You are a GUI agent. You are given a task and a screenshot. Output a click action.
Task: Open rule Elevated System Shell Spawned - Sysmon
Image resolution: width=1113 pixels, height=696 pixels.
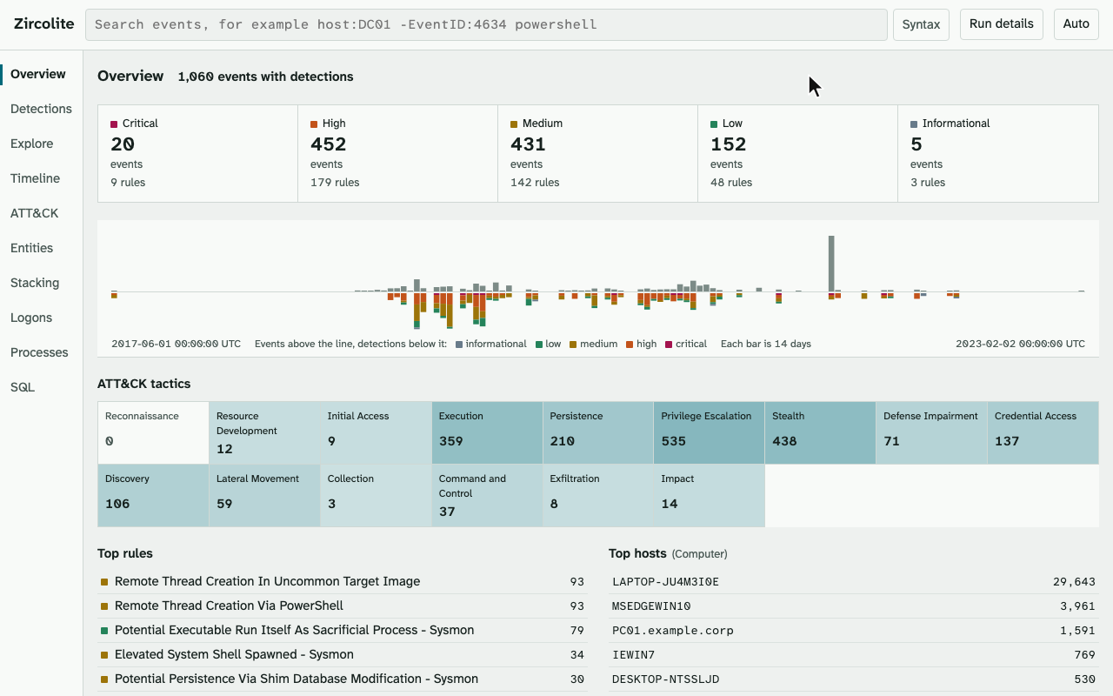(343, 654)
